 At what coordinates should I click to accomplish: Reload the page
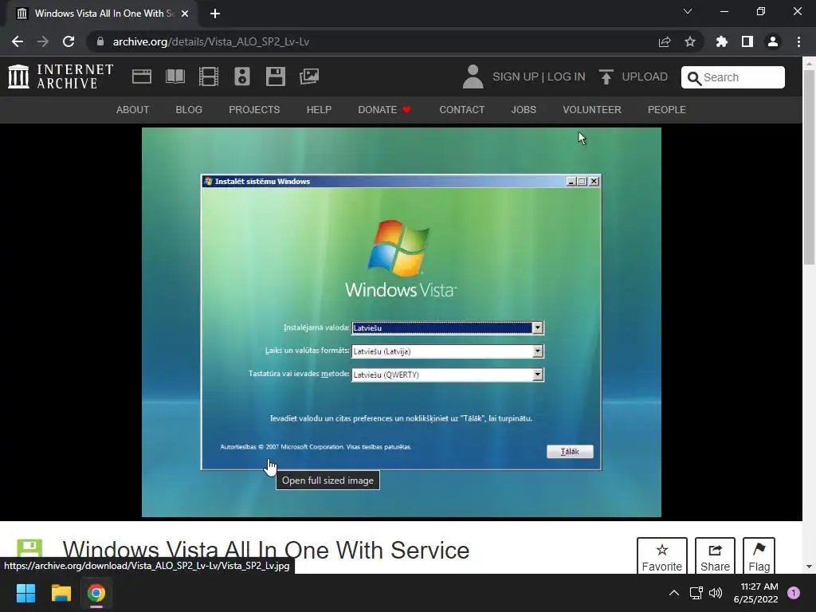(x=69, y=41)
